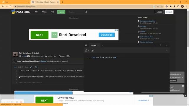The image size is (189, 106).
Task: Open the paste author's profile name
Action: pos(24,56)
